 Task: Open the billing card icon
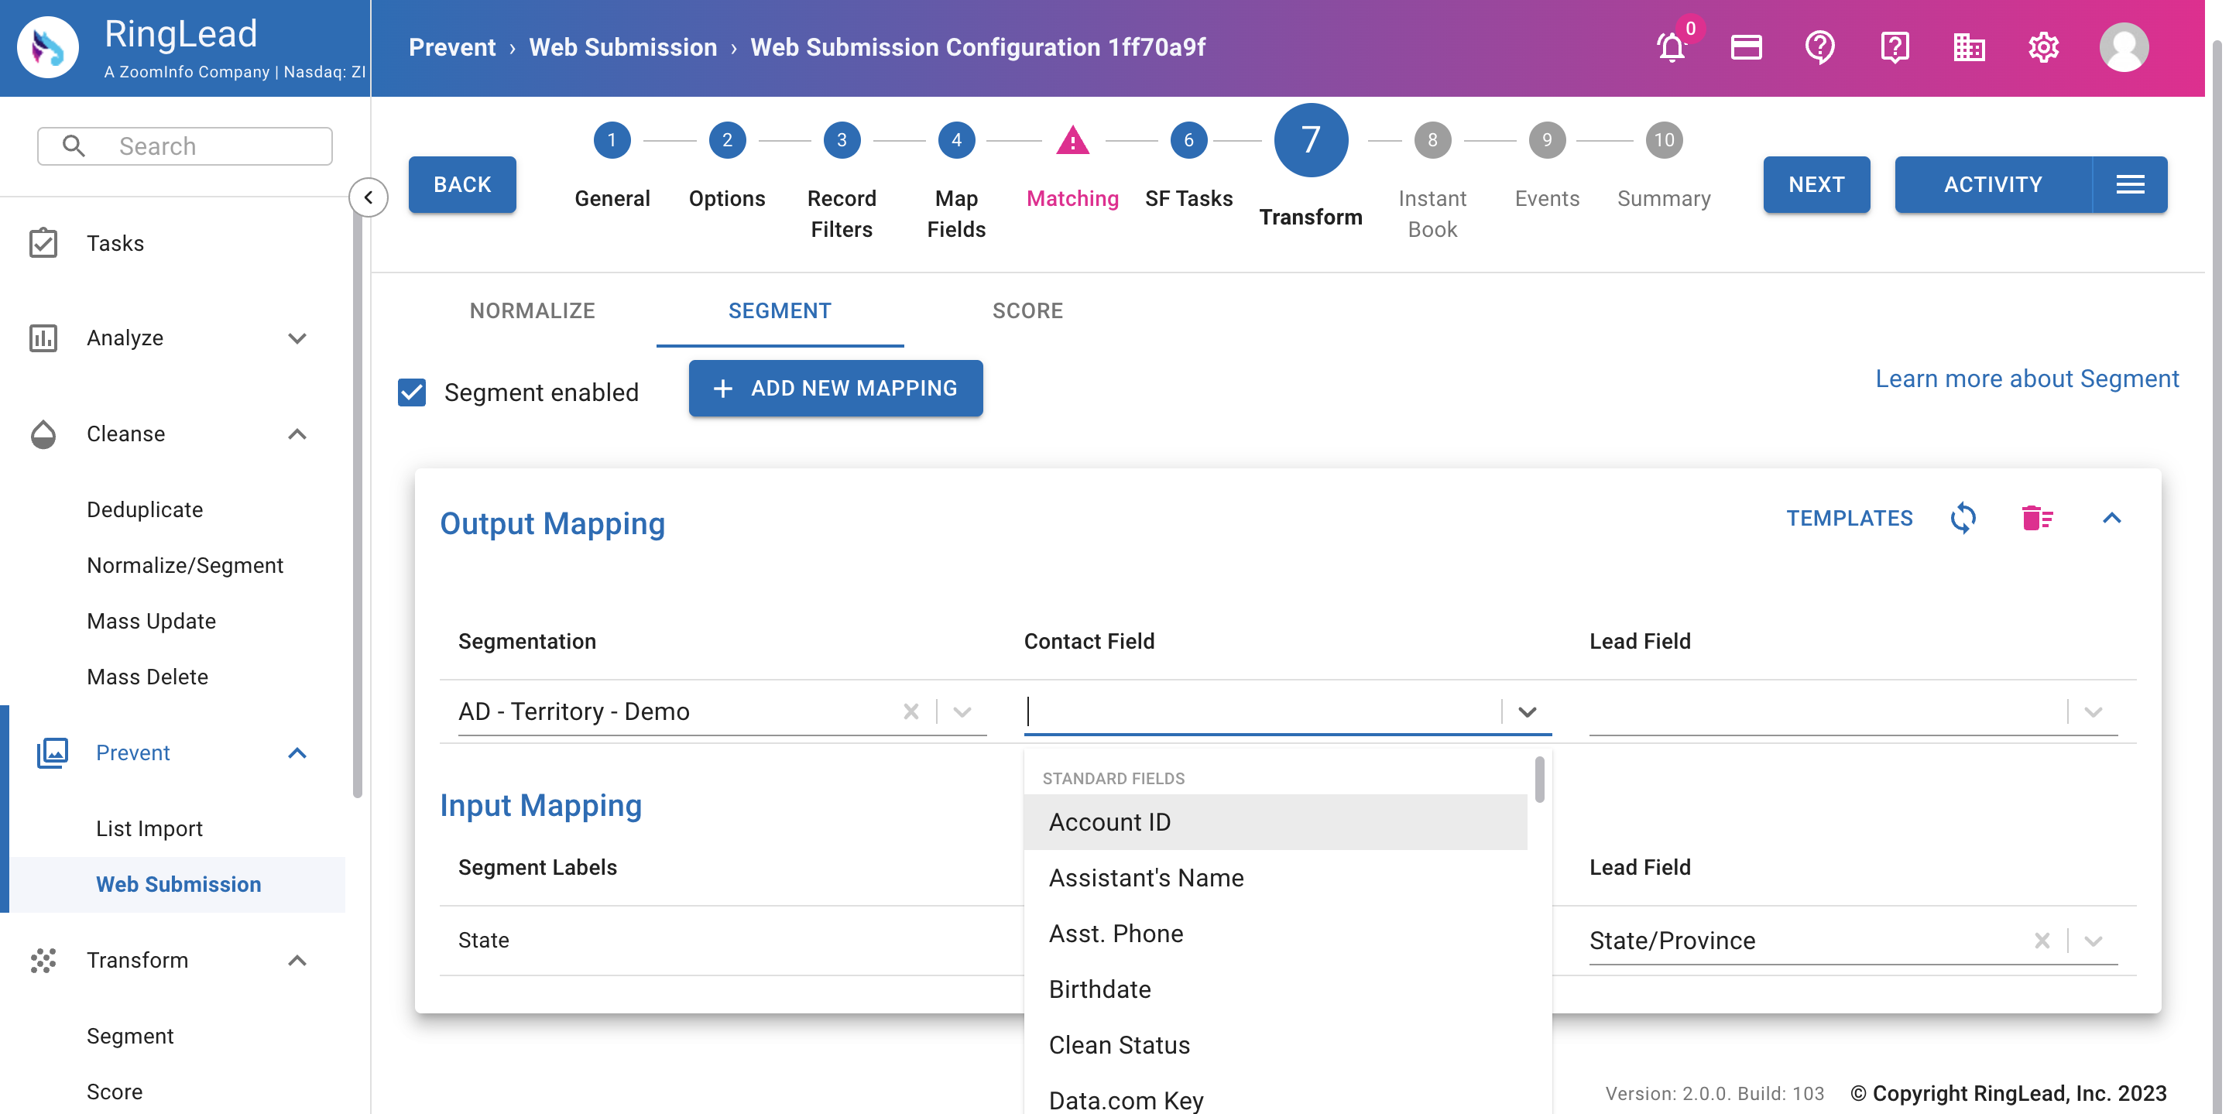point(1745,47)
